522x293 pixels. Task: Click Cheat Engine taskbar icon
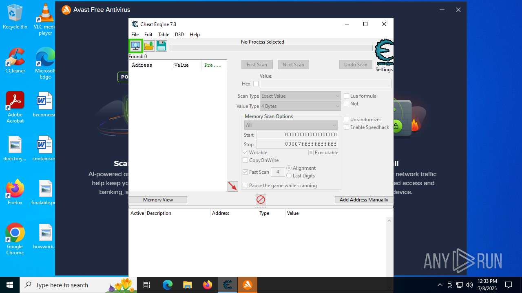point(228,285)
